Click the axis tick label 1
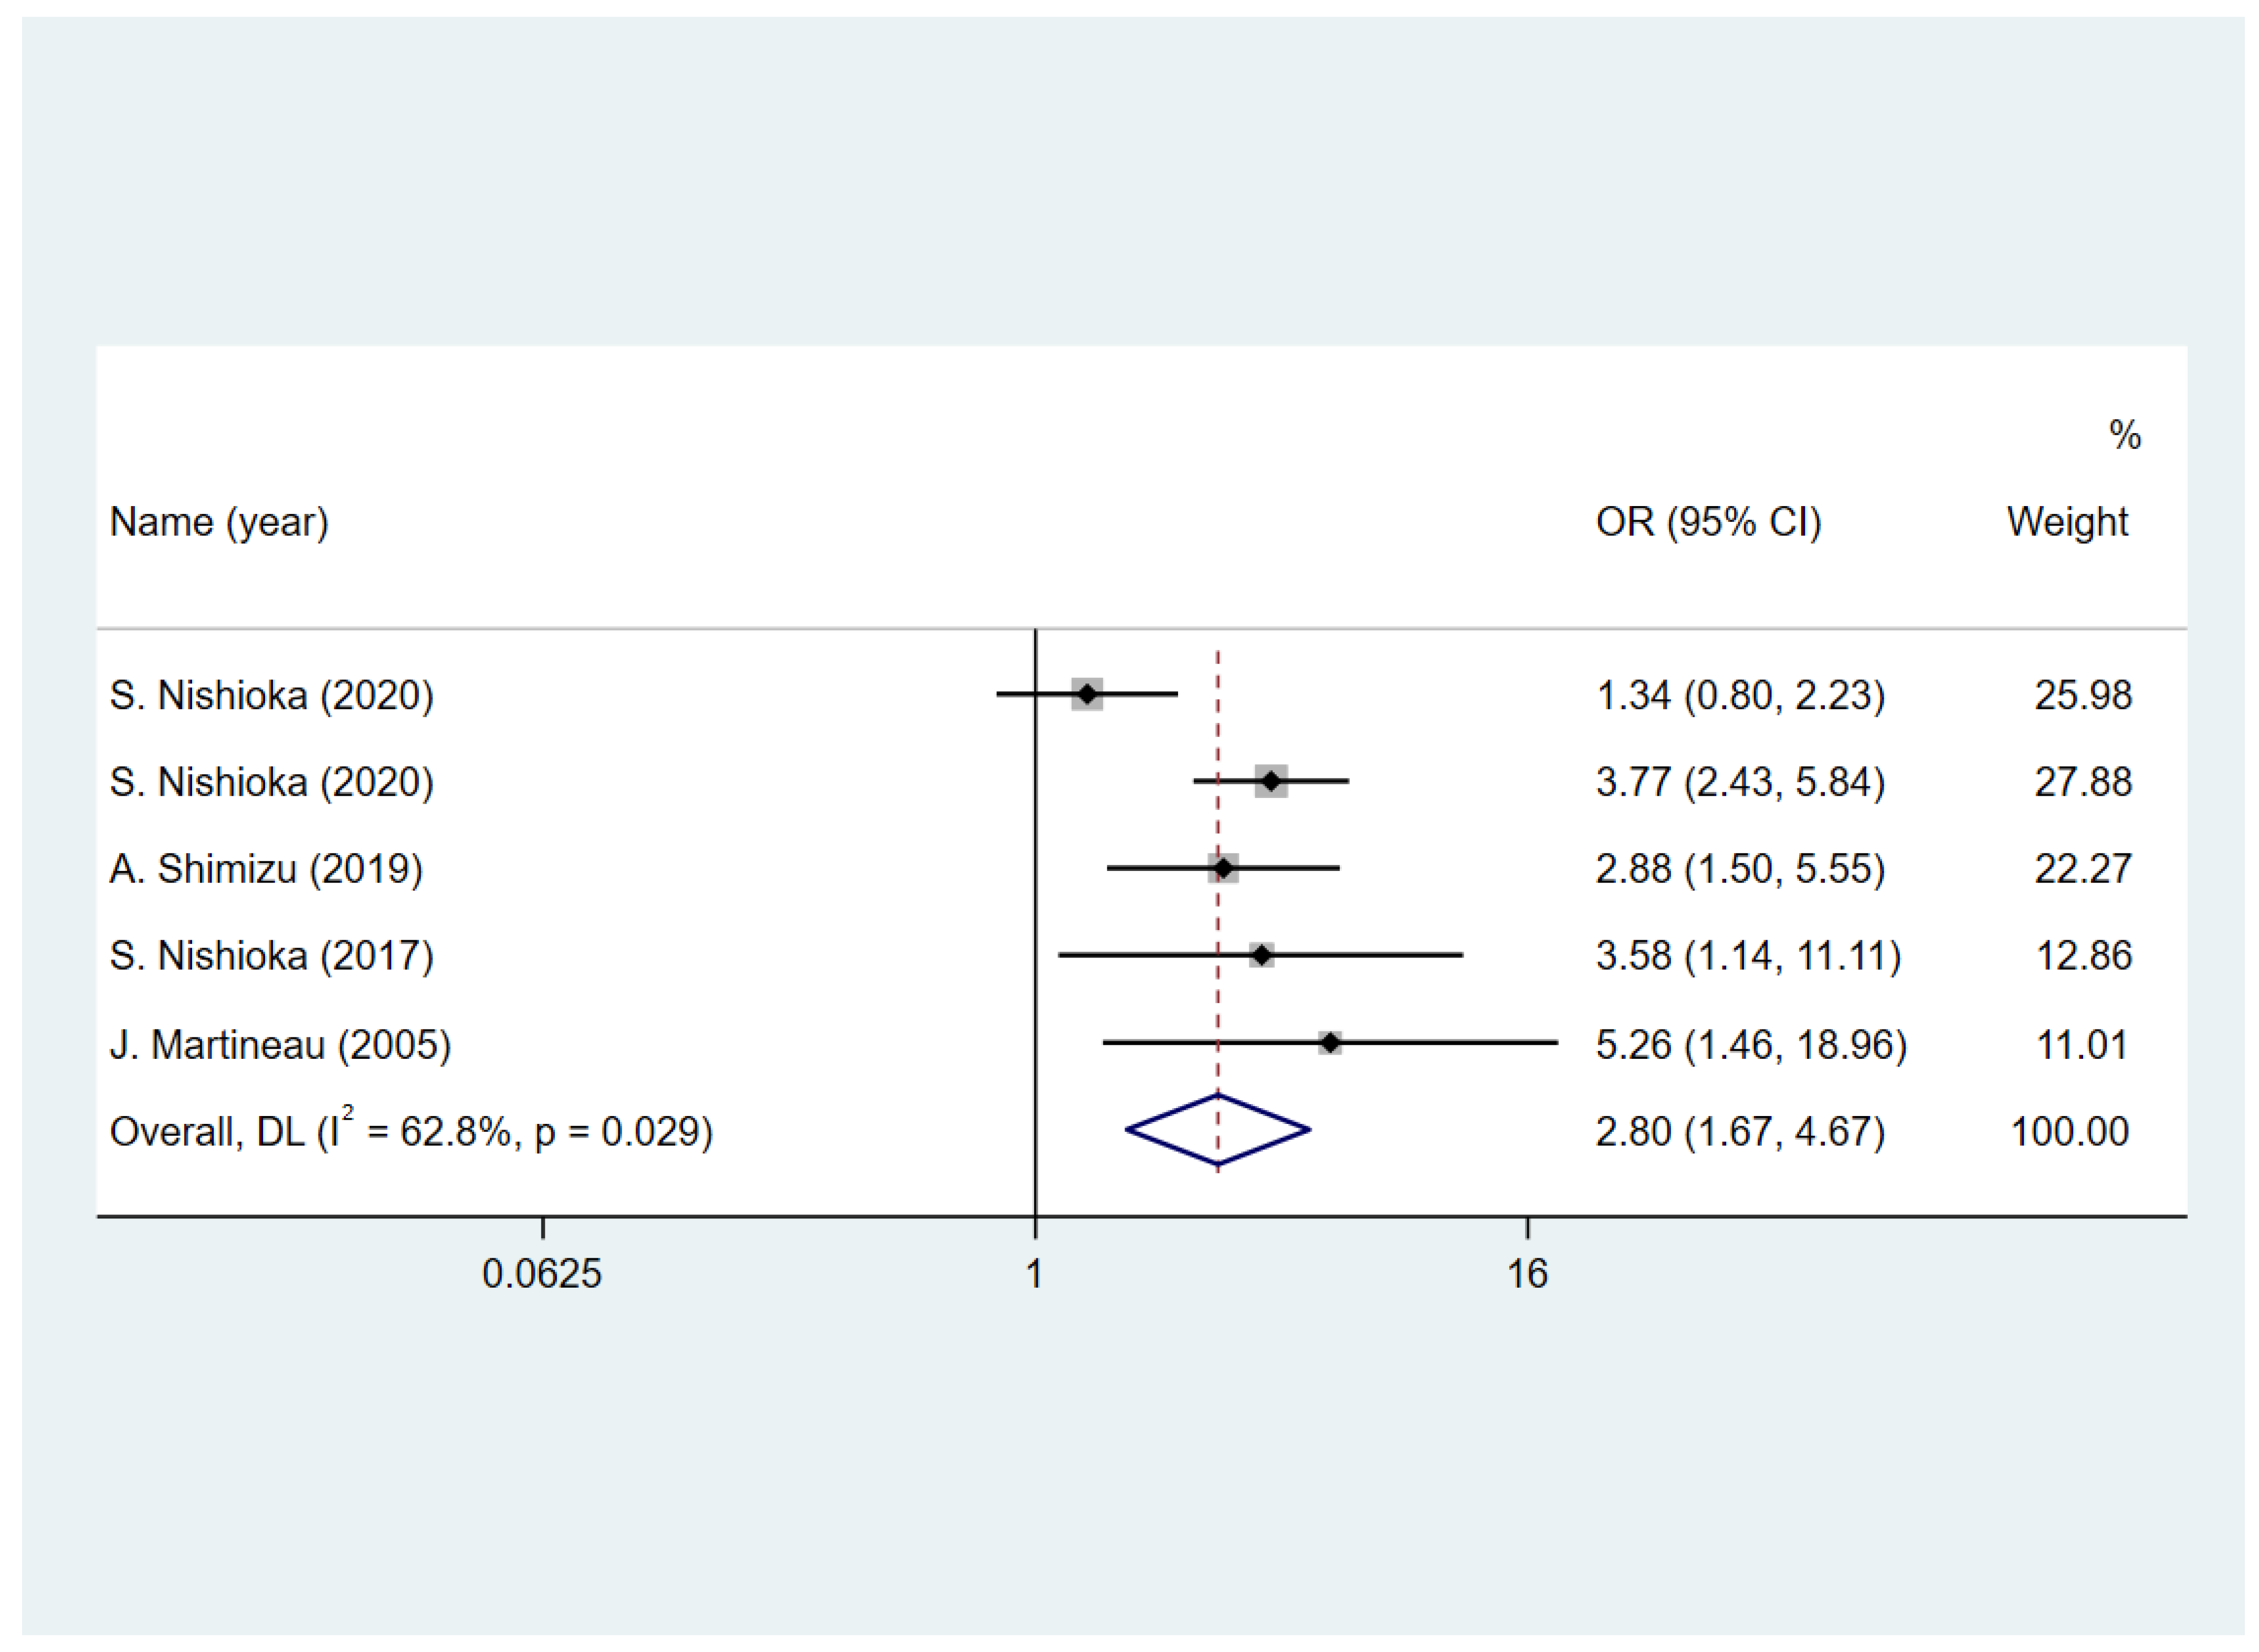Screen dimensions: 2259x1652 [1034, 1274]
